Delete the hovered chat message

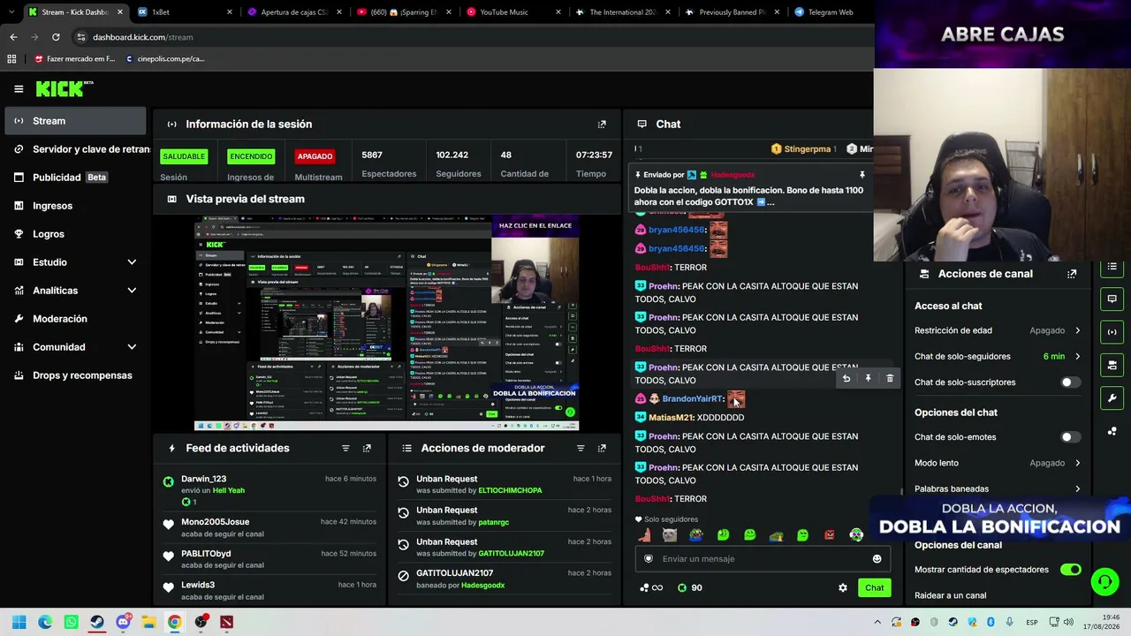click(890, 379)
